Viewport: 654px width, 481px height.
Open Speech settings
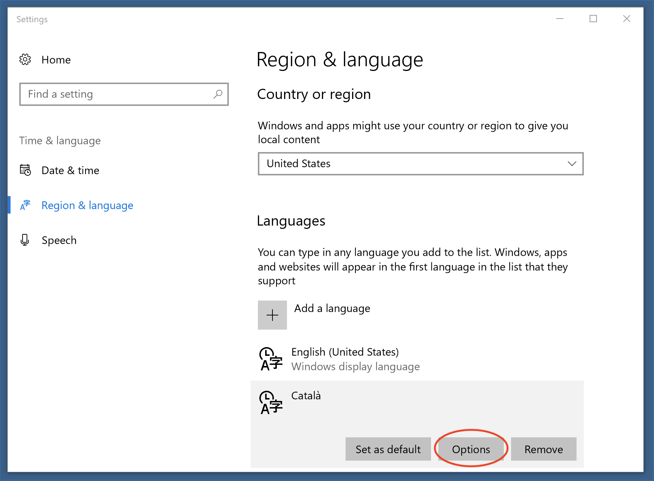pyautogui.click(x=59, y=240)
